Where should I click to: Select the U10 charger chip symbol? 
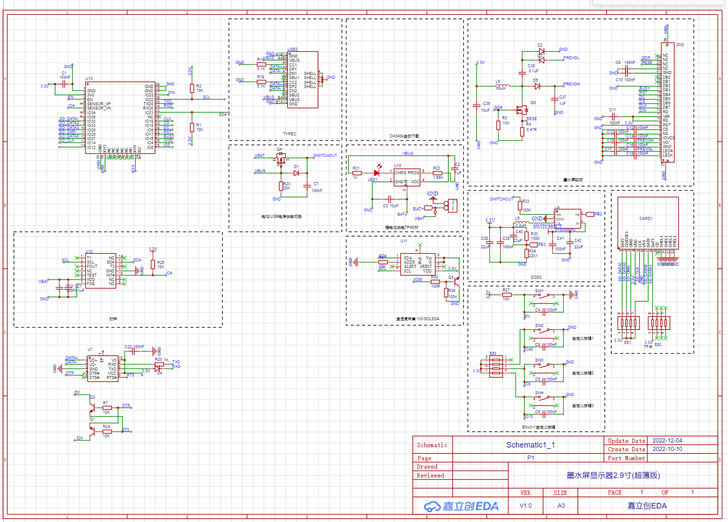tap(407, 178)
